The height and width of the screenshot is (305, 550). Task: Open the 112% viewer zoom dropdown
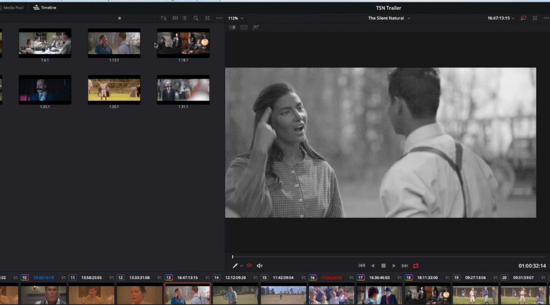(x=236, y=18)
